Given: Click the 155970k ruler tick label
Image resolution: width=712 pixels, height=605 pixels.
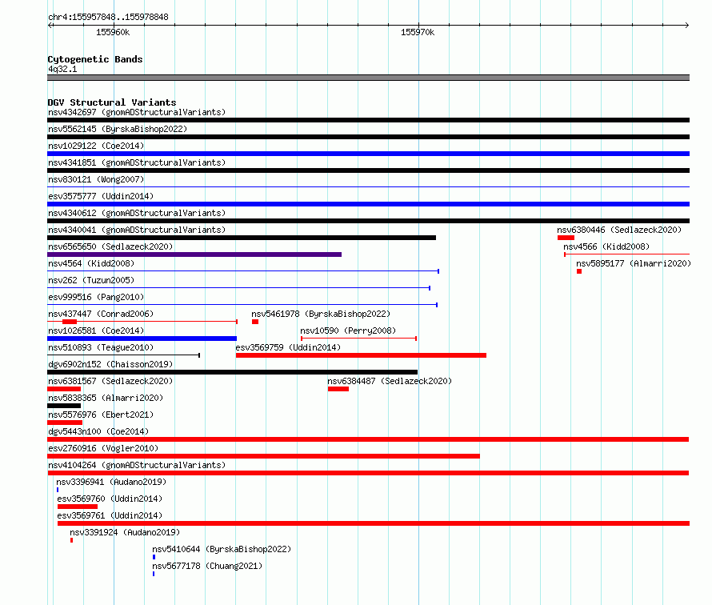Looking at the screenshot, I should pyautogui.click(x=418, y=32).
